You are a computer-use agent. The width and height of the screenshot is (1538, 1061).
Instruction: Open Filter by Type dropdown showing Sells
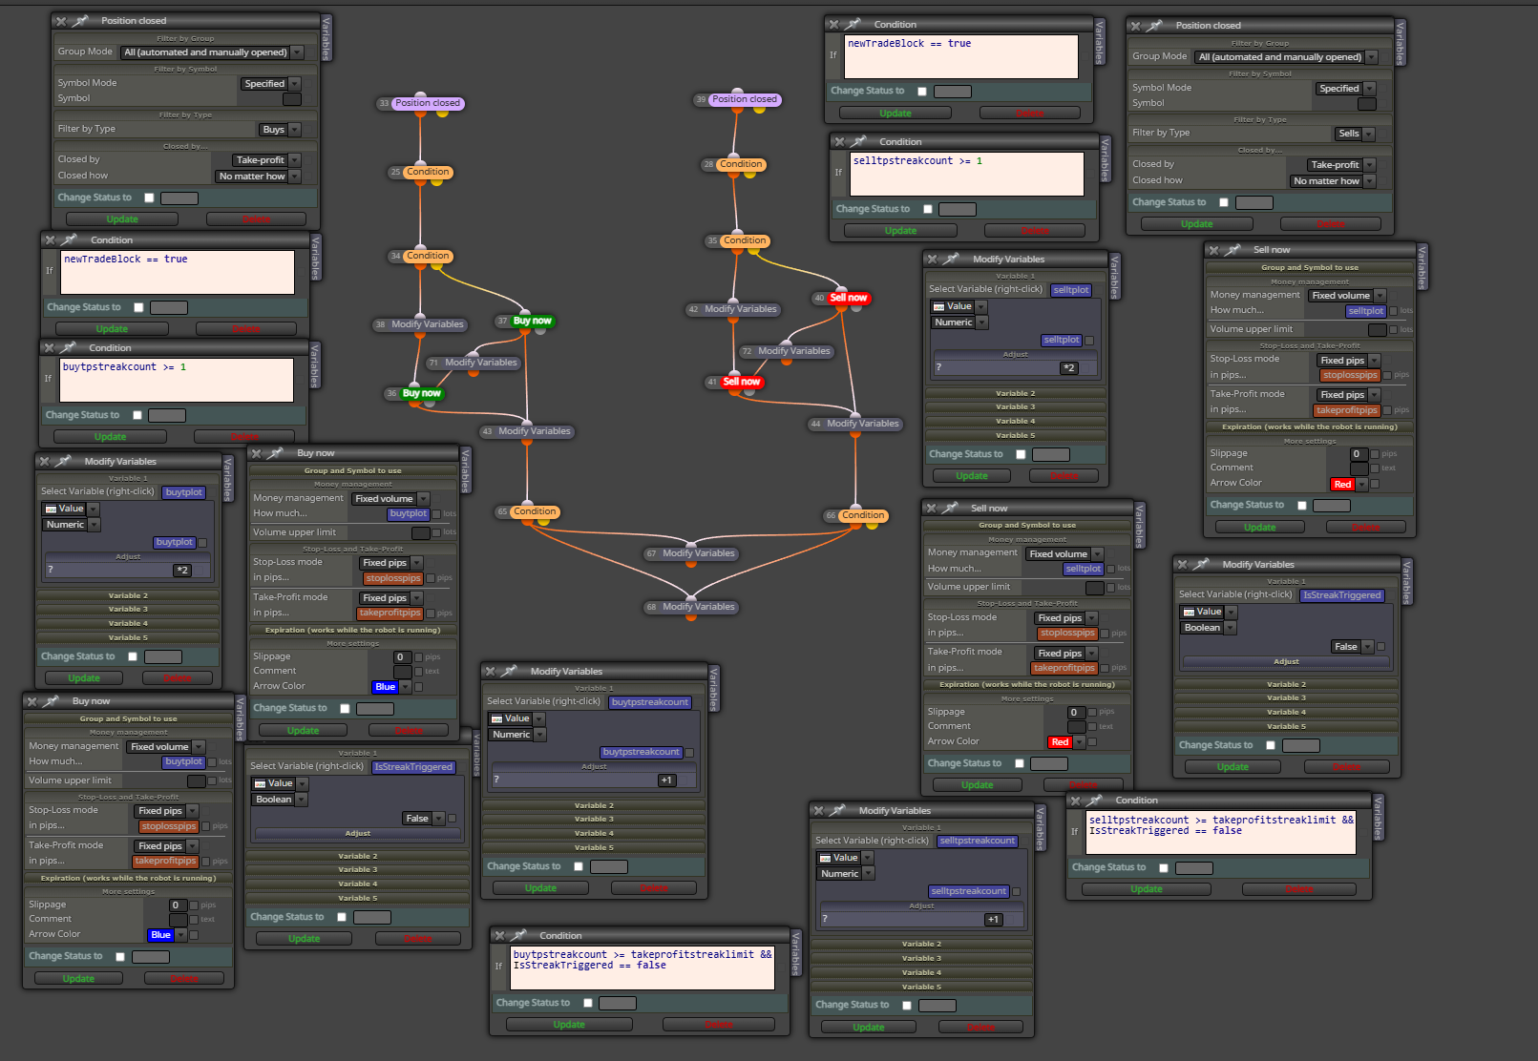[x=1355, y=135]
